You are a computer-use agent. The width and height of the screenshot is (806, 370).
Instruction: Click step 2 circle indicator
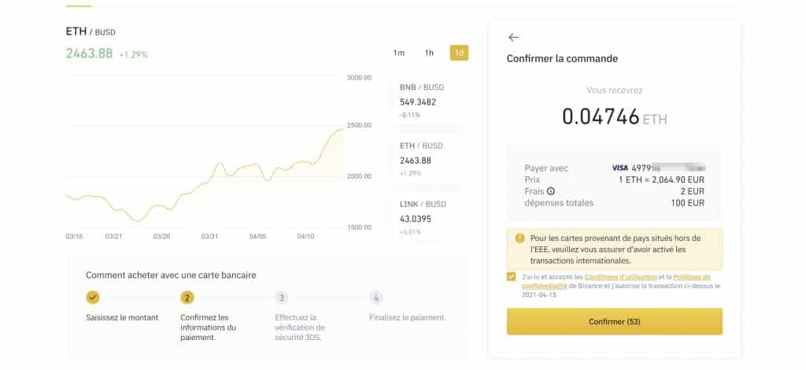pos(187,297)
